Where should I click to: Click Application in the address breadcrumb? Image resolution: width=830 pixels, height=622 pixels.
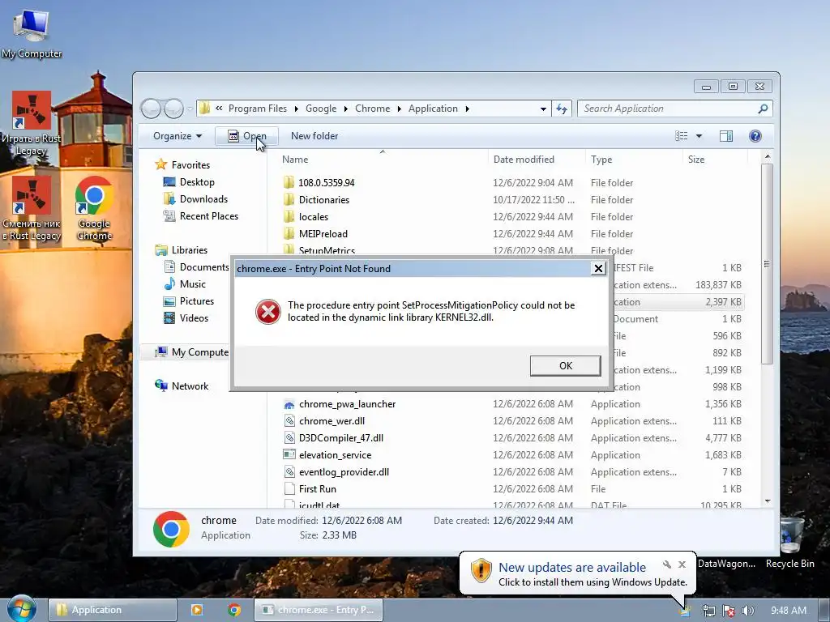point(433,109)
